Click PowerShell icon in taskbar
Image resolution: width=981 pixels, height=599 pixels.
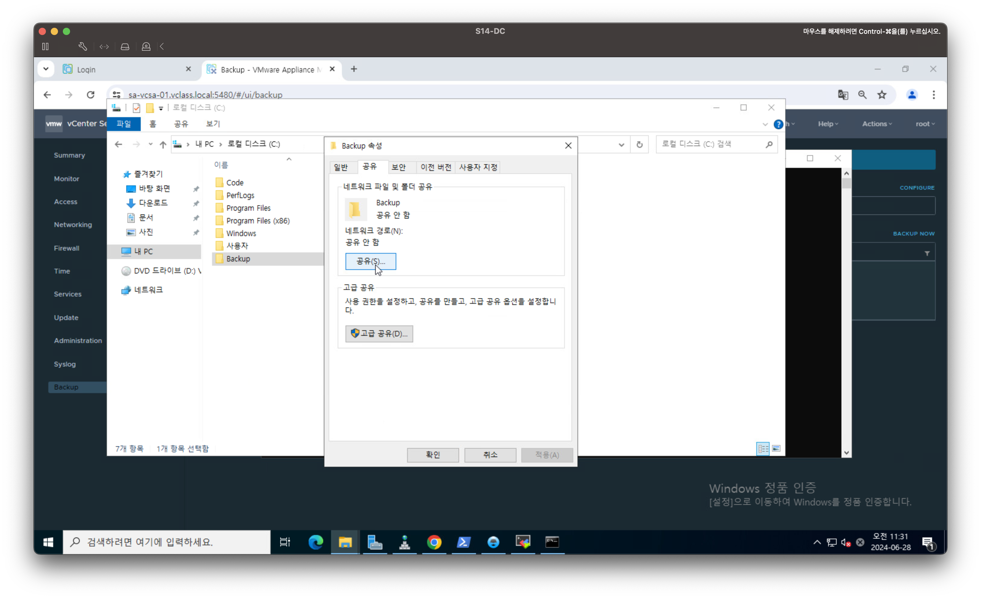pos(463,542)
